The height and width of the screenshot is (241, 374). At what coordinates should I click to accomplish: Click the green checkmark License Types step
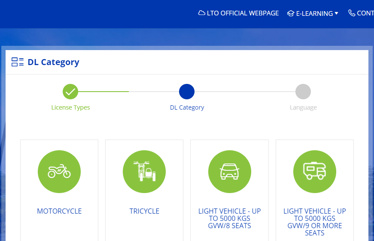click(x=70, y=92)
